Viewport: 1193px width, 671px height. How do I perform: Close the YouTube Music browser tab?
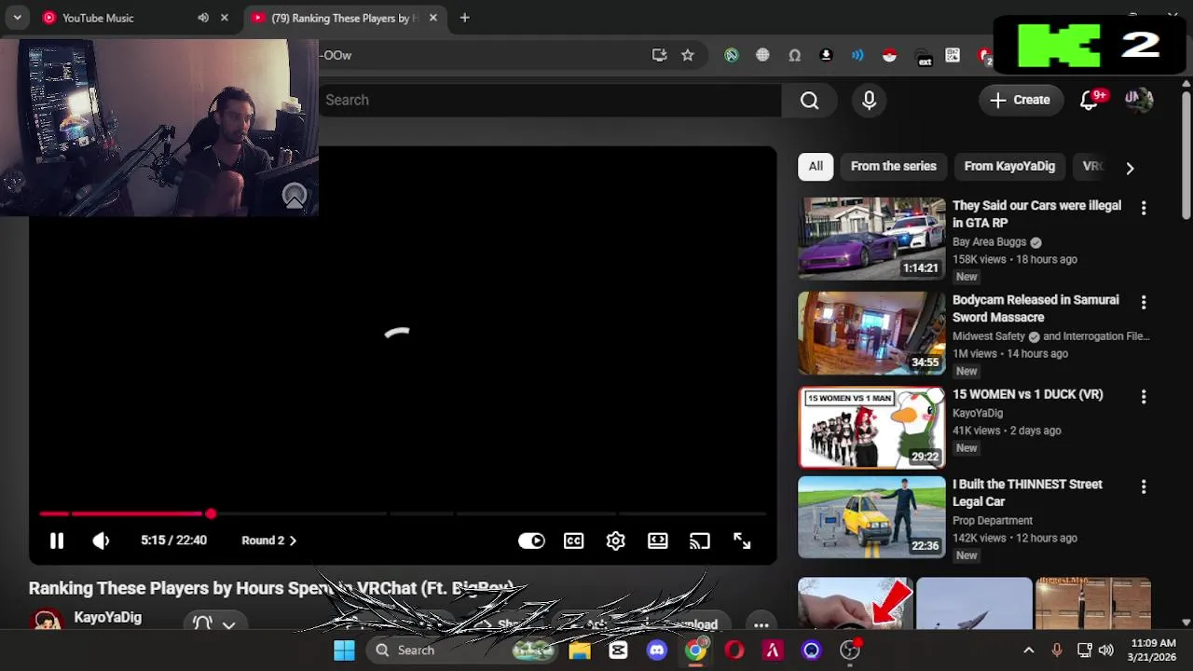224,18
